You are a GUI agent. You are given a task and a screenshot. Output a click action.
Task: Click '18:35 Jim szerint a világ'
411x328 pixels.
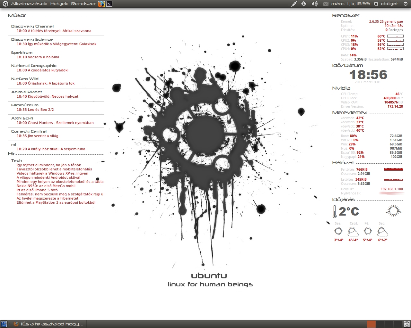pyautogui.click(x=38, y=136)
